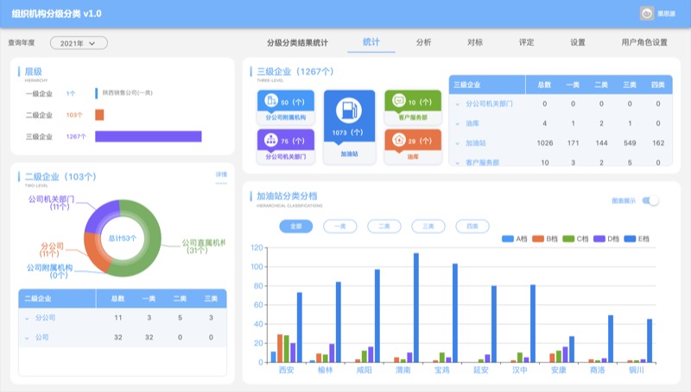This screenshot has height=392, width=691.
Task: Click the 西安 axis label
Action: click(287, 370)
